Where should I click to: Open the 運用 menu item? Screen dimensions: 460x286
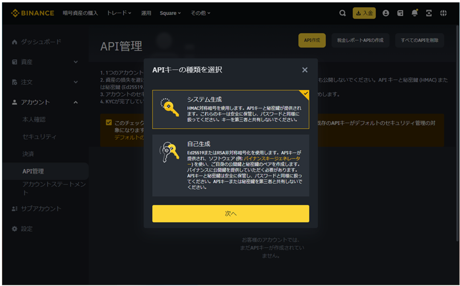146,13
